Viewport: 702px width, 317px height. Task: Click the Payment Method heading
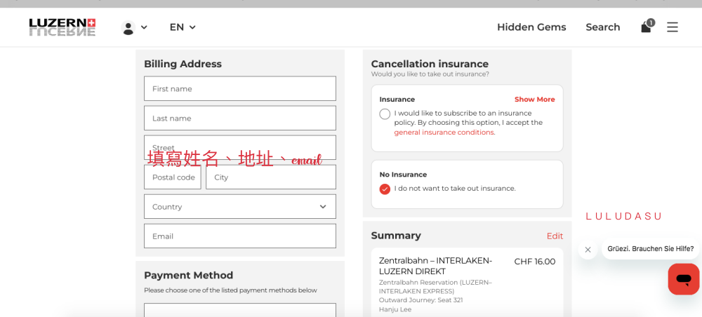pos(188,275)
